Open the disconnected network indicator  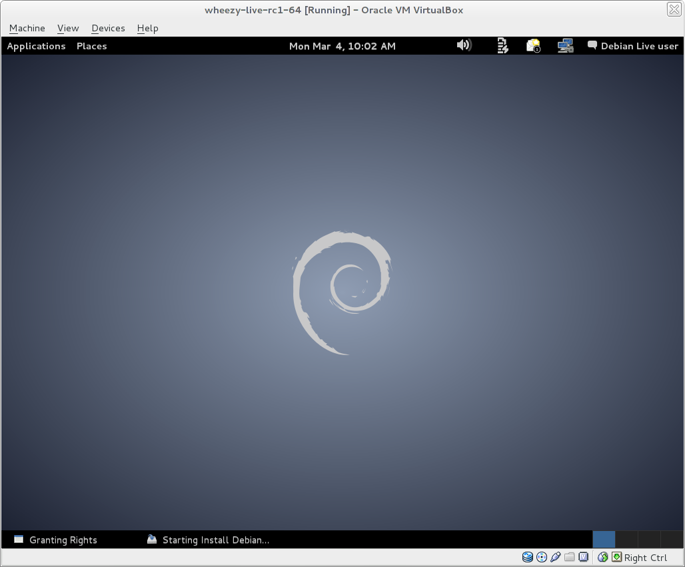tap(565, 45)
